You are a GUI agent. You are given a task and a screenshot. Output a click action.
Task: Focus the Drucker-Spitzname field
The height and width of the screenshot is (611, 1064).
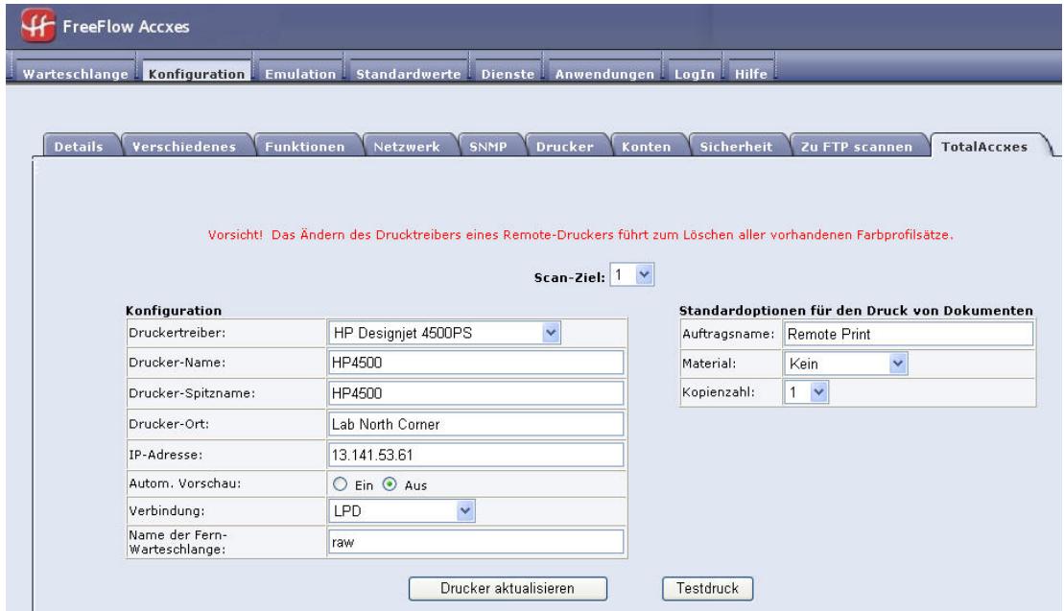[476, 392]
